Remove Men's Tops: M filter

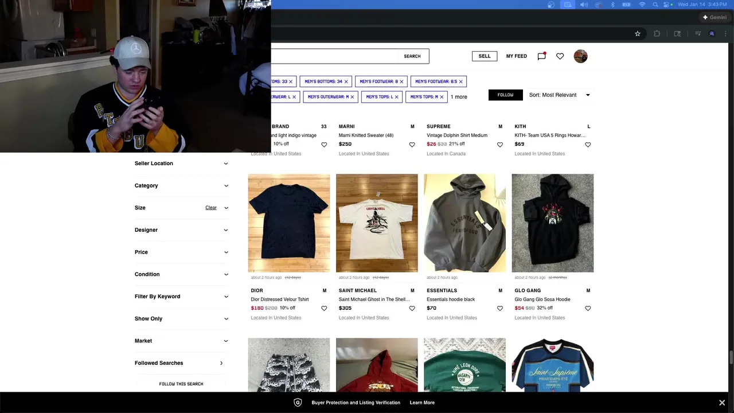pos(442,97)
